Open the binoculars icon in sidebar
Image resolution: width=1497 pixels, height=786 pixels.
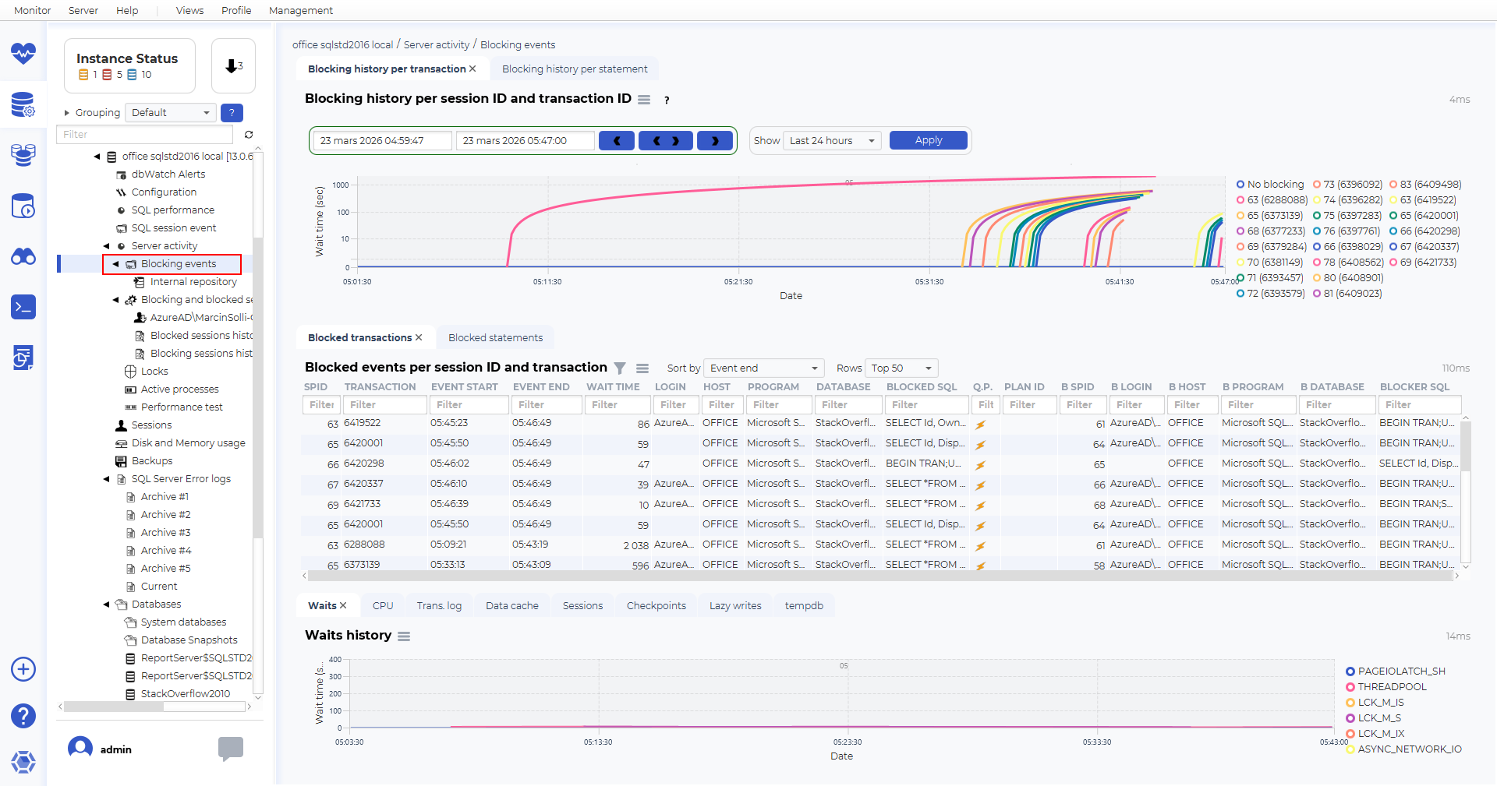[23, 256]
